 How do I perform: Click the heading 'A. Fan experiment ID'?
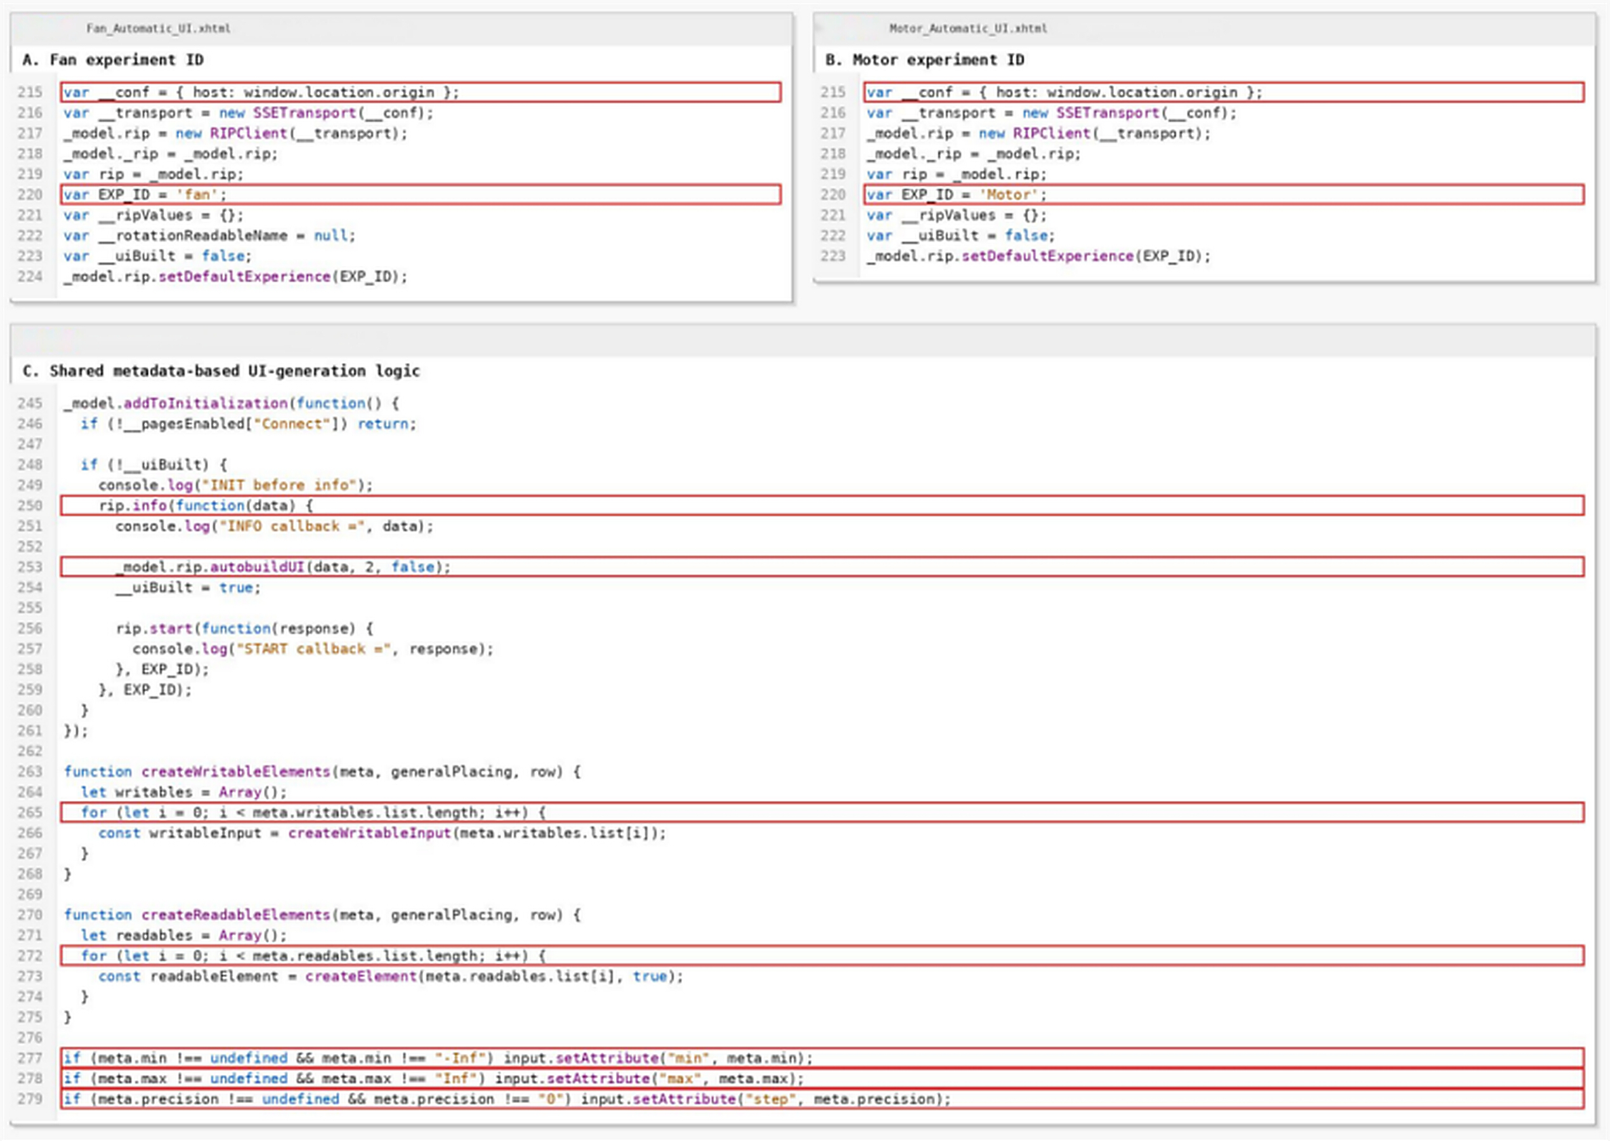(113, 60)
